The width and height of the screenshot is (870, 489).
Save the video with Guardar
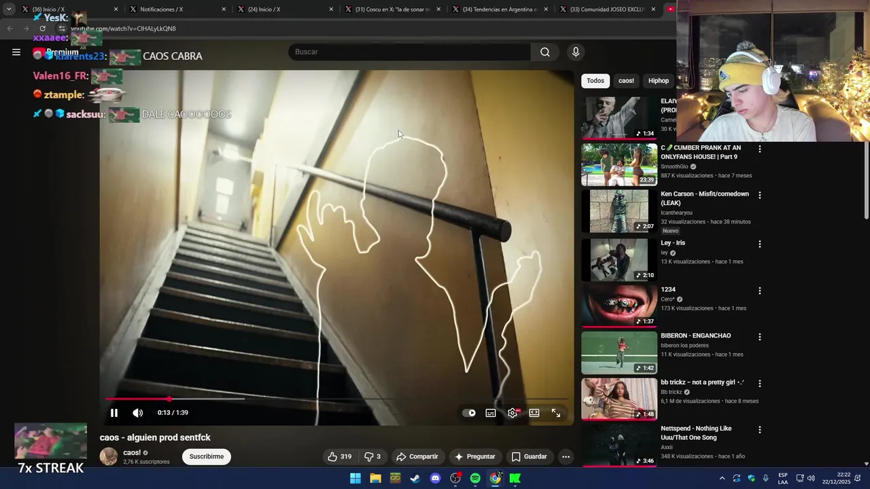point(529,456)
